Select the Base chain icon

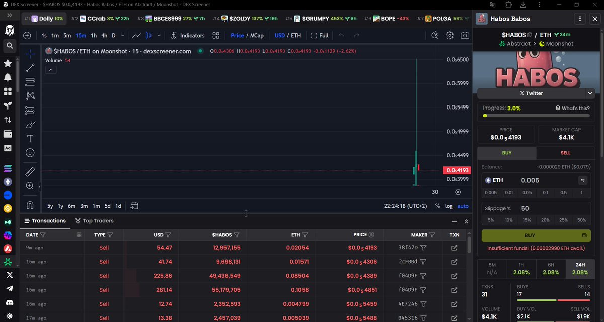click(x=8, y=195)
